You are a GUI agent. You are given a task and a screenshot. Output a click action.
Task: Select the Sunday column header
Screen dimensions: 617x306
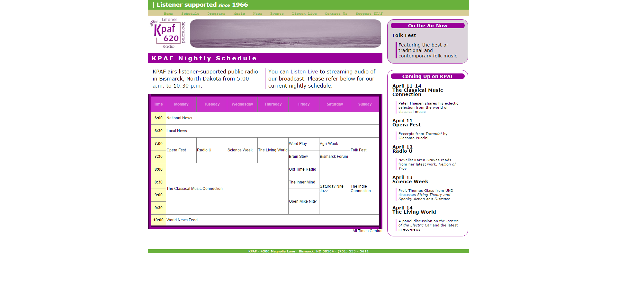tap(365, 104)
